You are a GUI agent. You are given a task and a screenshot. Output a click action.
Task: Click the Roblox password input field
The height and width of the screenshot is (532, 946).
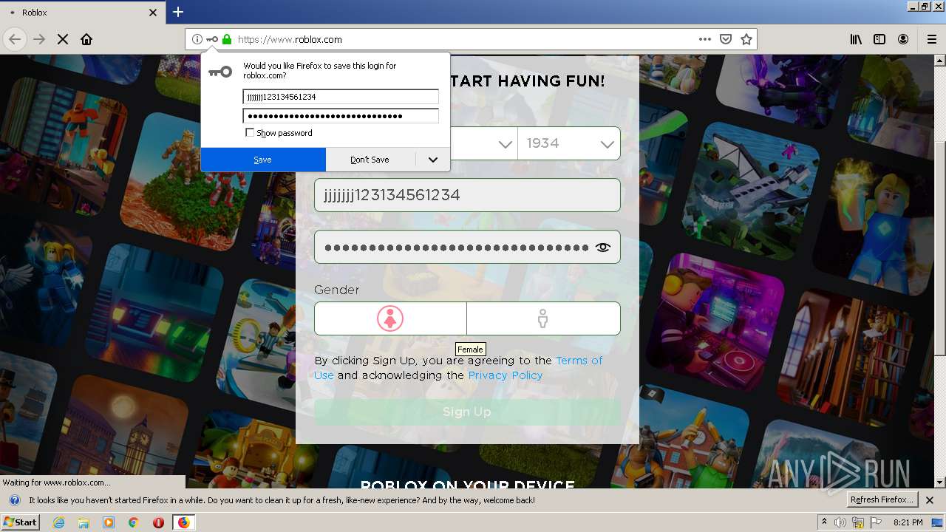467,247
